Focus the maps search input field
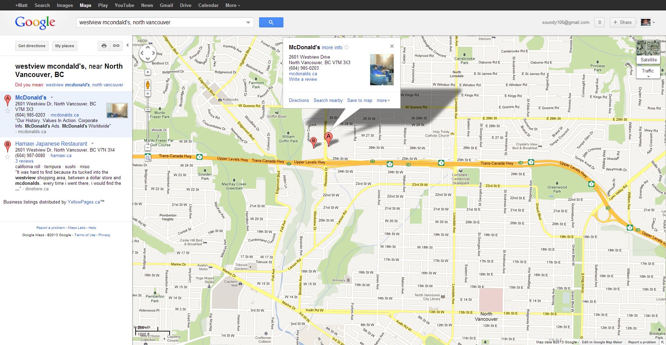This screenshot has width=666, height=345. pyautogui.click(x=161, y=23)
